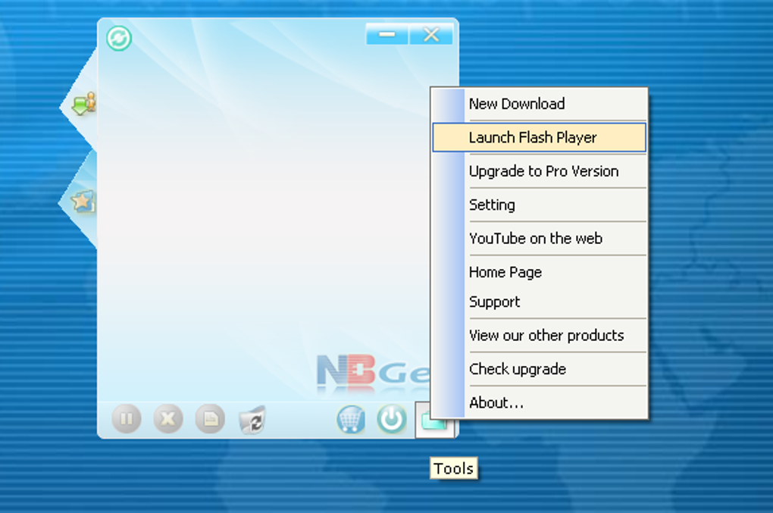This screenshot has height=513, width=773.
Task: Click the gray document icon button
Action: pyautogui.click(x=210, y=419)
